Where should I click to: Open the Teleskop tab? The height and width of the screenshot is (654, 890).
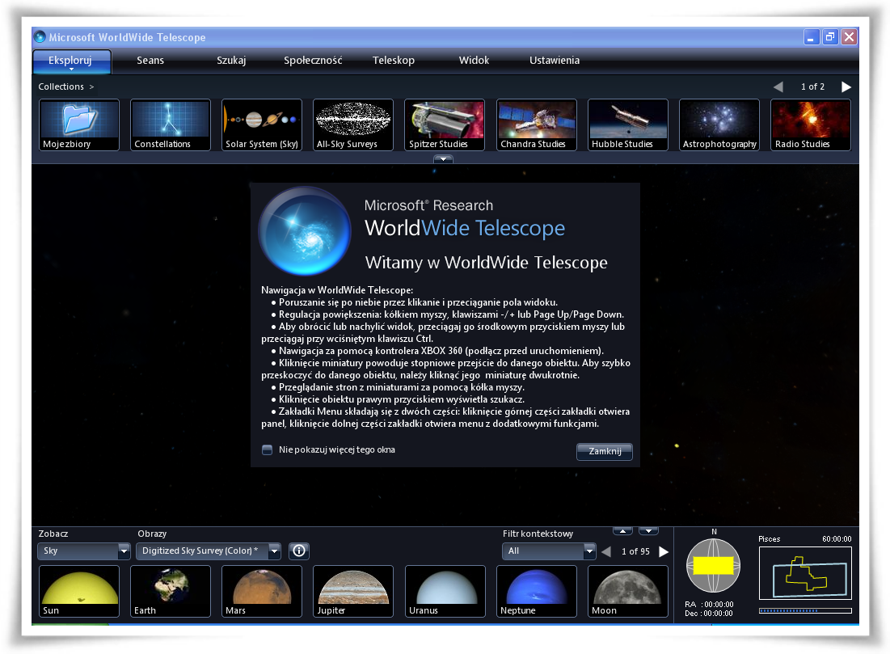tap(394, 61)
